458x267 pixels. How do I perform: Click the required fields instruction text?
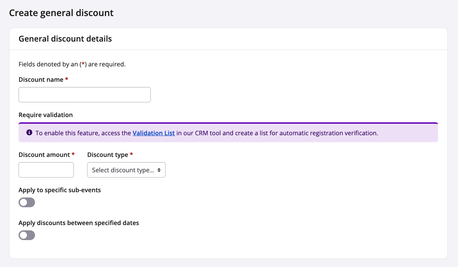point(72,64)
